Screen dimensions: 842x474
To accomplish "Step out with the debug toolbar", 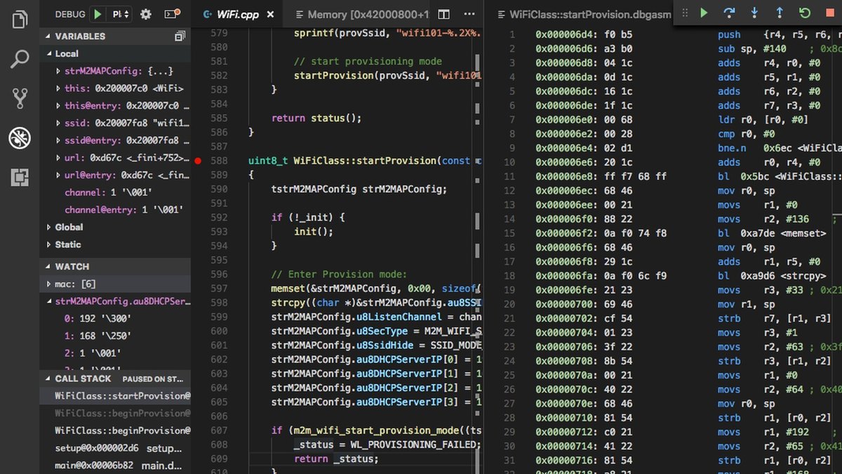I will point(780,13).
